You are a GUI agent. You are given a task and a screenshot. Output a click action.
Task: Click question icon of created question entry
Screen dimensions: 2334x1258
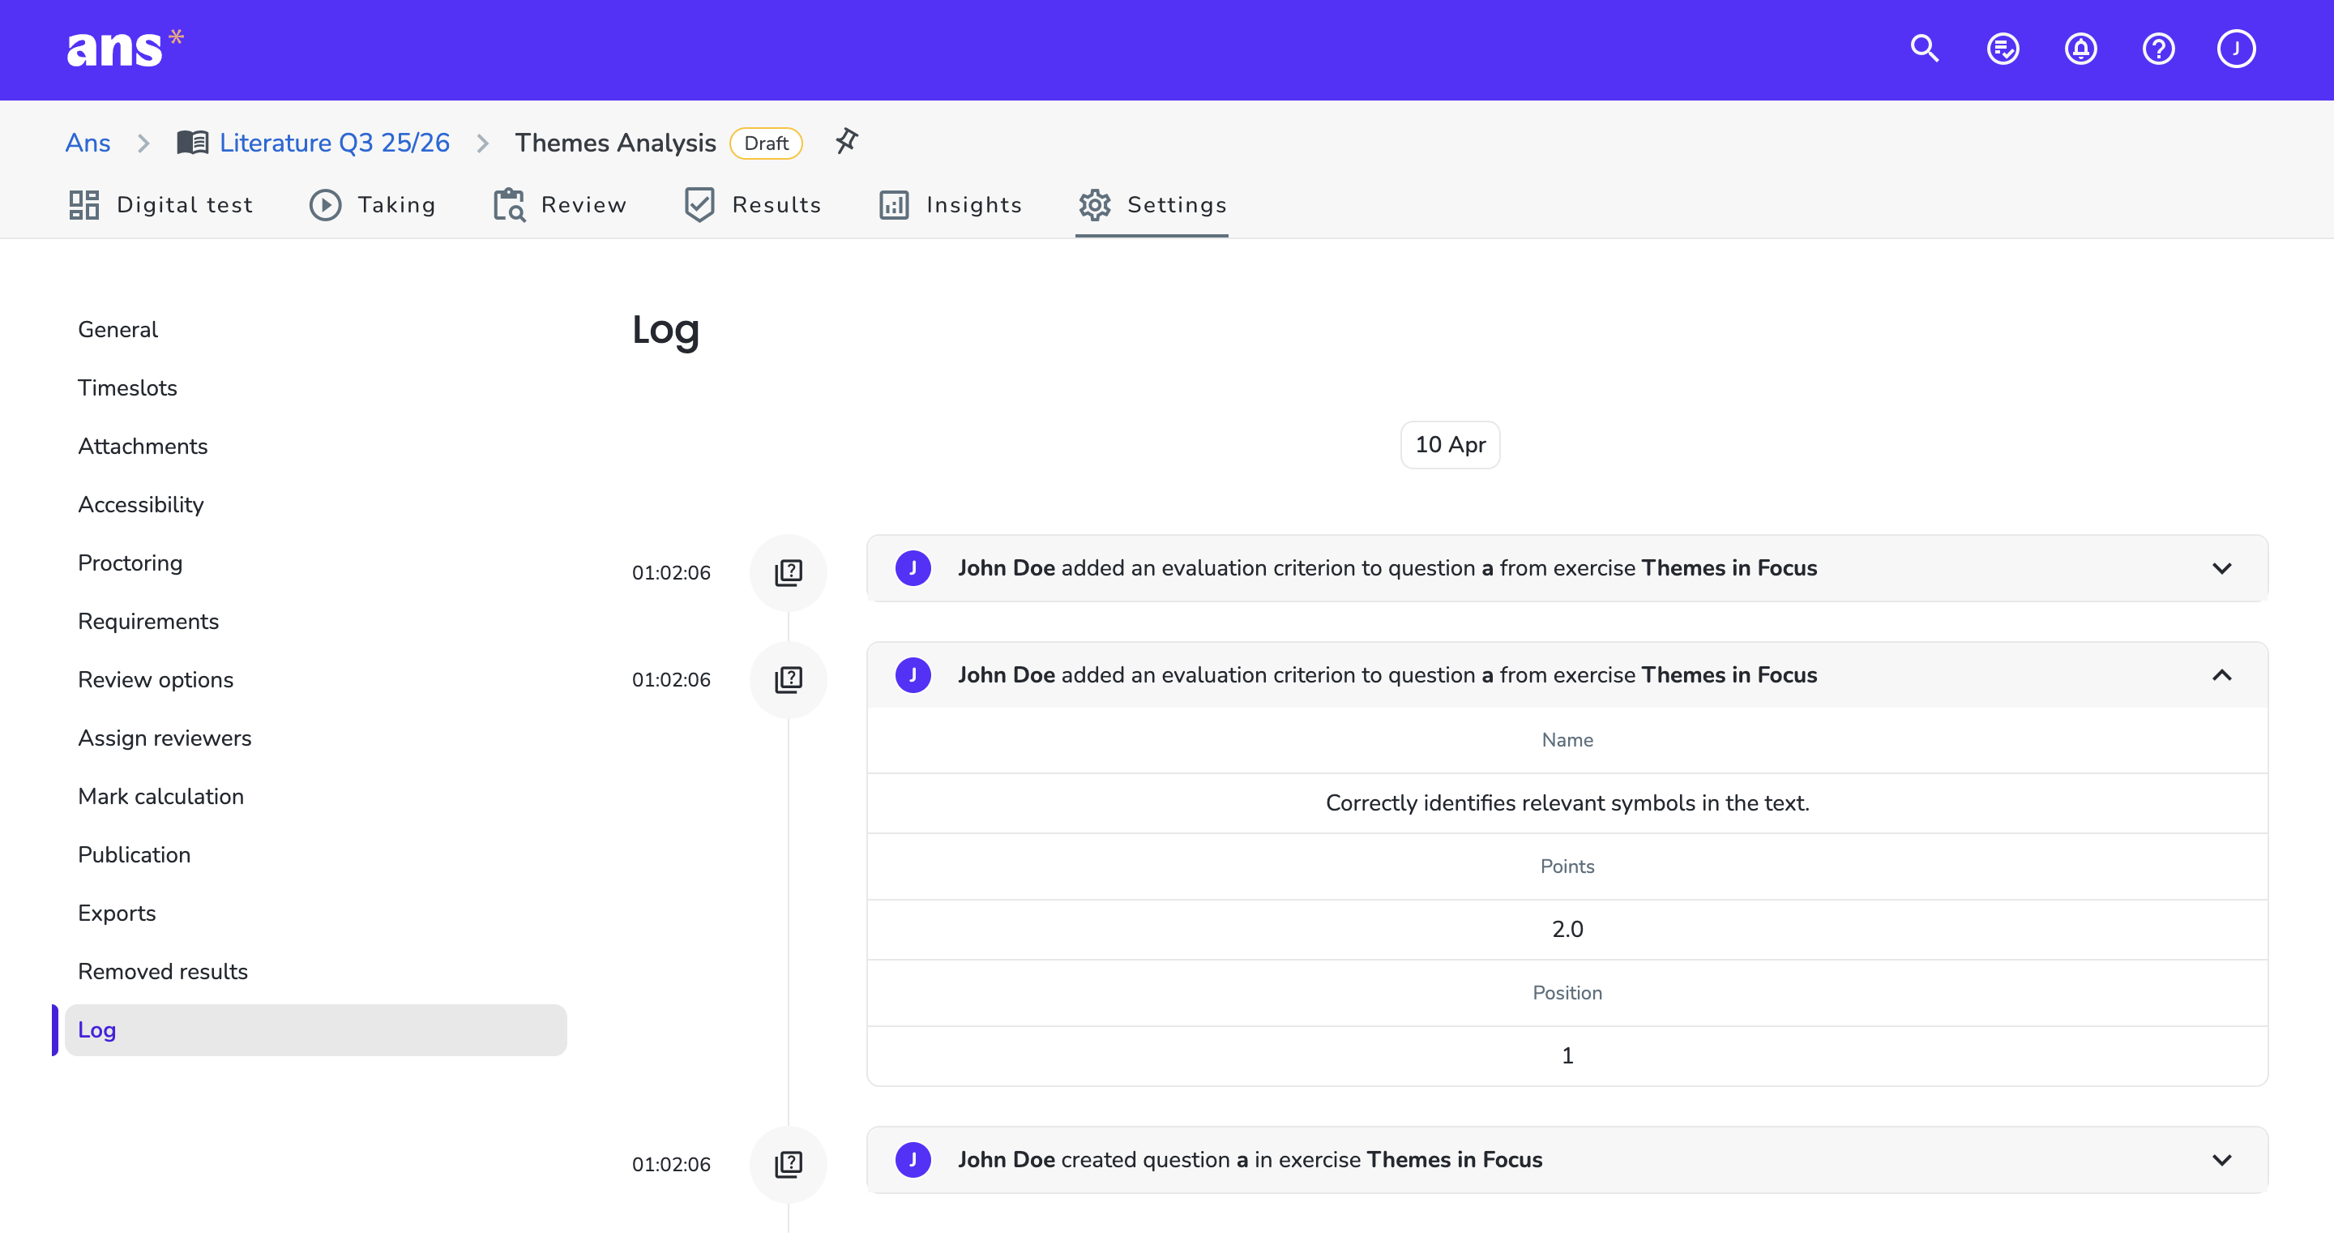point(789,1164)
